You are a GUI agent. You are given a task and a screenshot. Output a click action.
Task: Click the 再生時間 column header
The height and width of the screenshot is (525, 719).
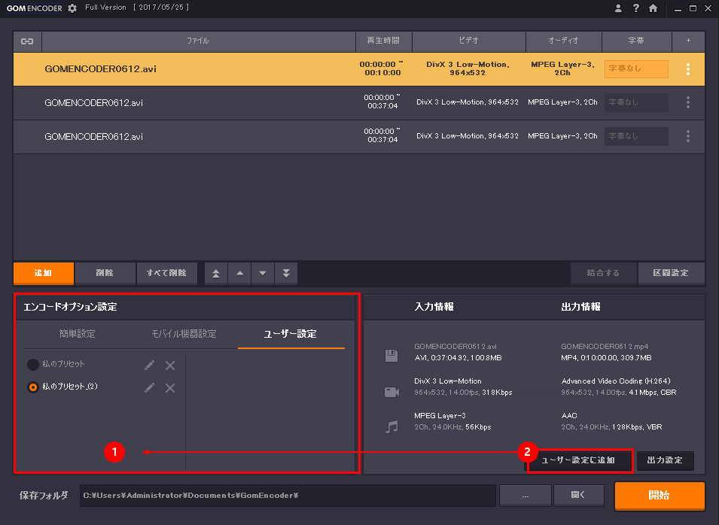384,41
